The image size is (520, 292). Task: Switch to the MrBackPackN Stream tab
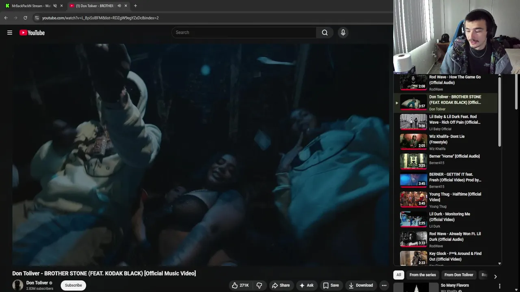pos(31,6)
